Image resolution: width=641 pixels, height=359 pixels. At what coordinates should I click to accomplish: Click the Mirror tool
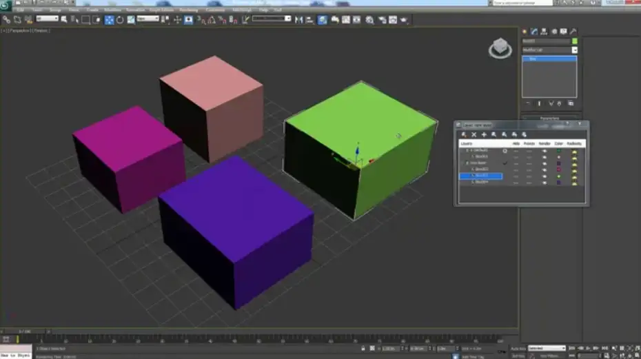click(299, 19)
